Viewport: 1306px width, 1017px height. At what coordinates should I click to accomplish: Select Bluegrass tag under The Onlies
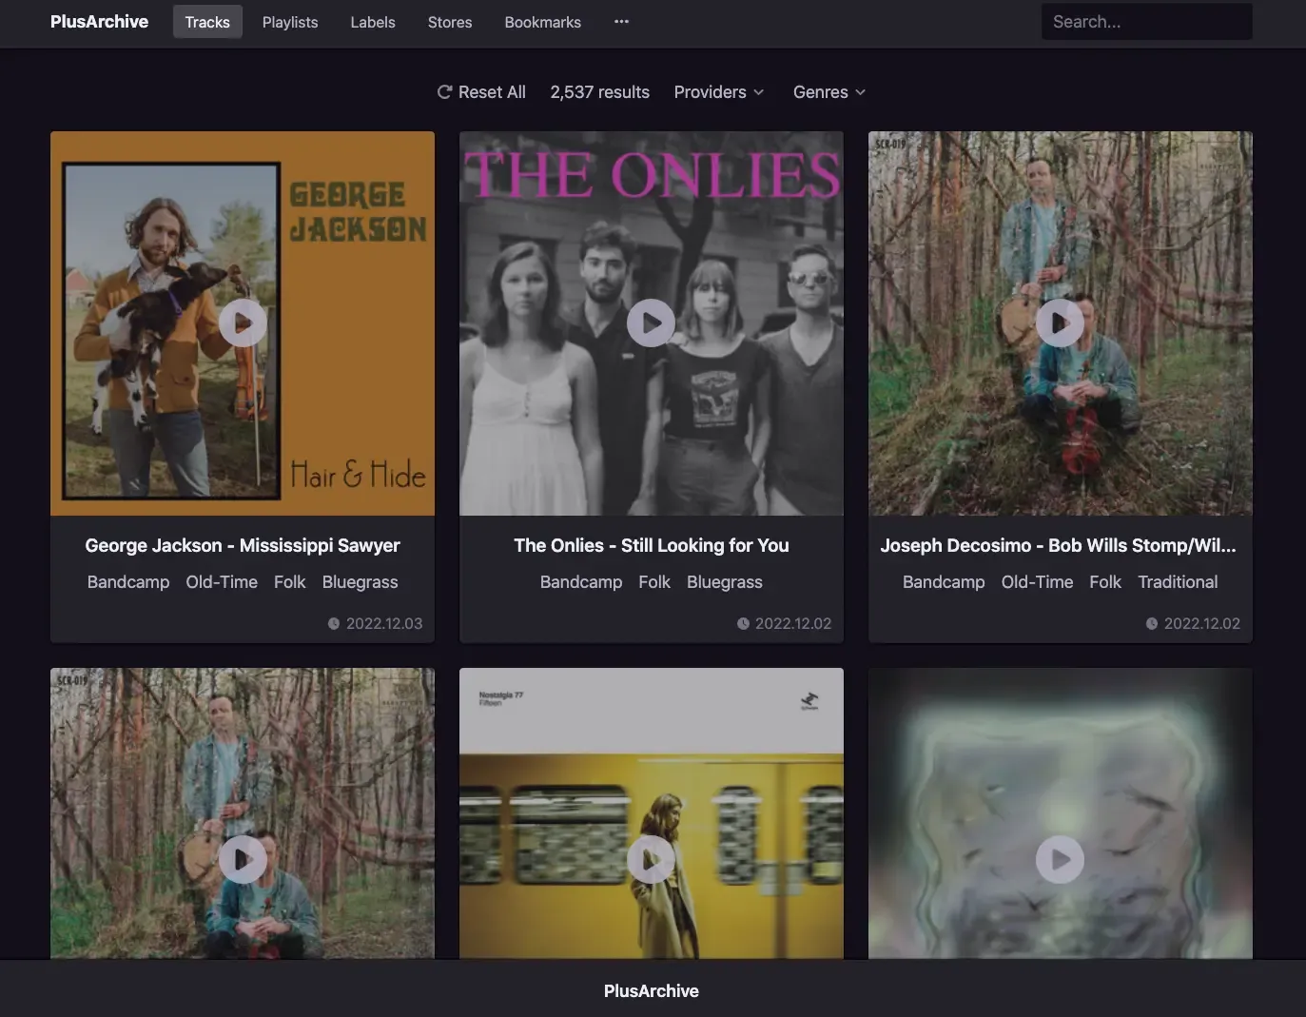(724, 582)
